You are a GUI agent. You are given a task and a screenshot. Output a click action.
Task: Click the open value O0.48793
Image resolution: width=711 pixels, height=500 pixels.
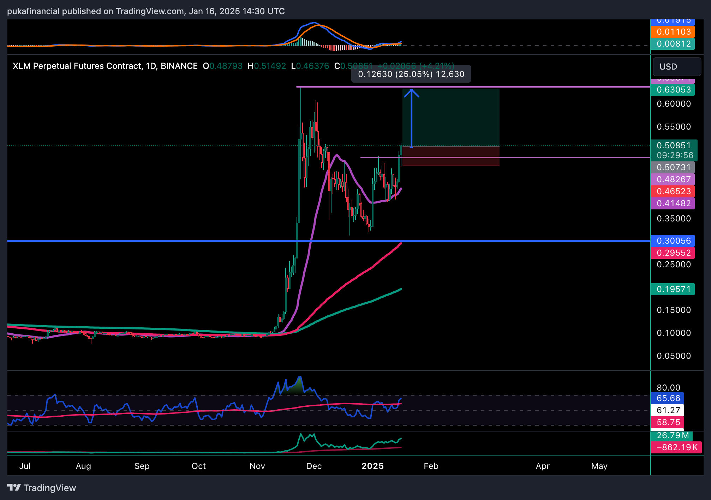coord(223,66)
